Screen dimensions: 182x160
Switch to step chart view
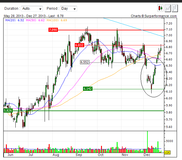click(x=175, y=8)
